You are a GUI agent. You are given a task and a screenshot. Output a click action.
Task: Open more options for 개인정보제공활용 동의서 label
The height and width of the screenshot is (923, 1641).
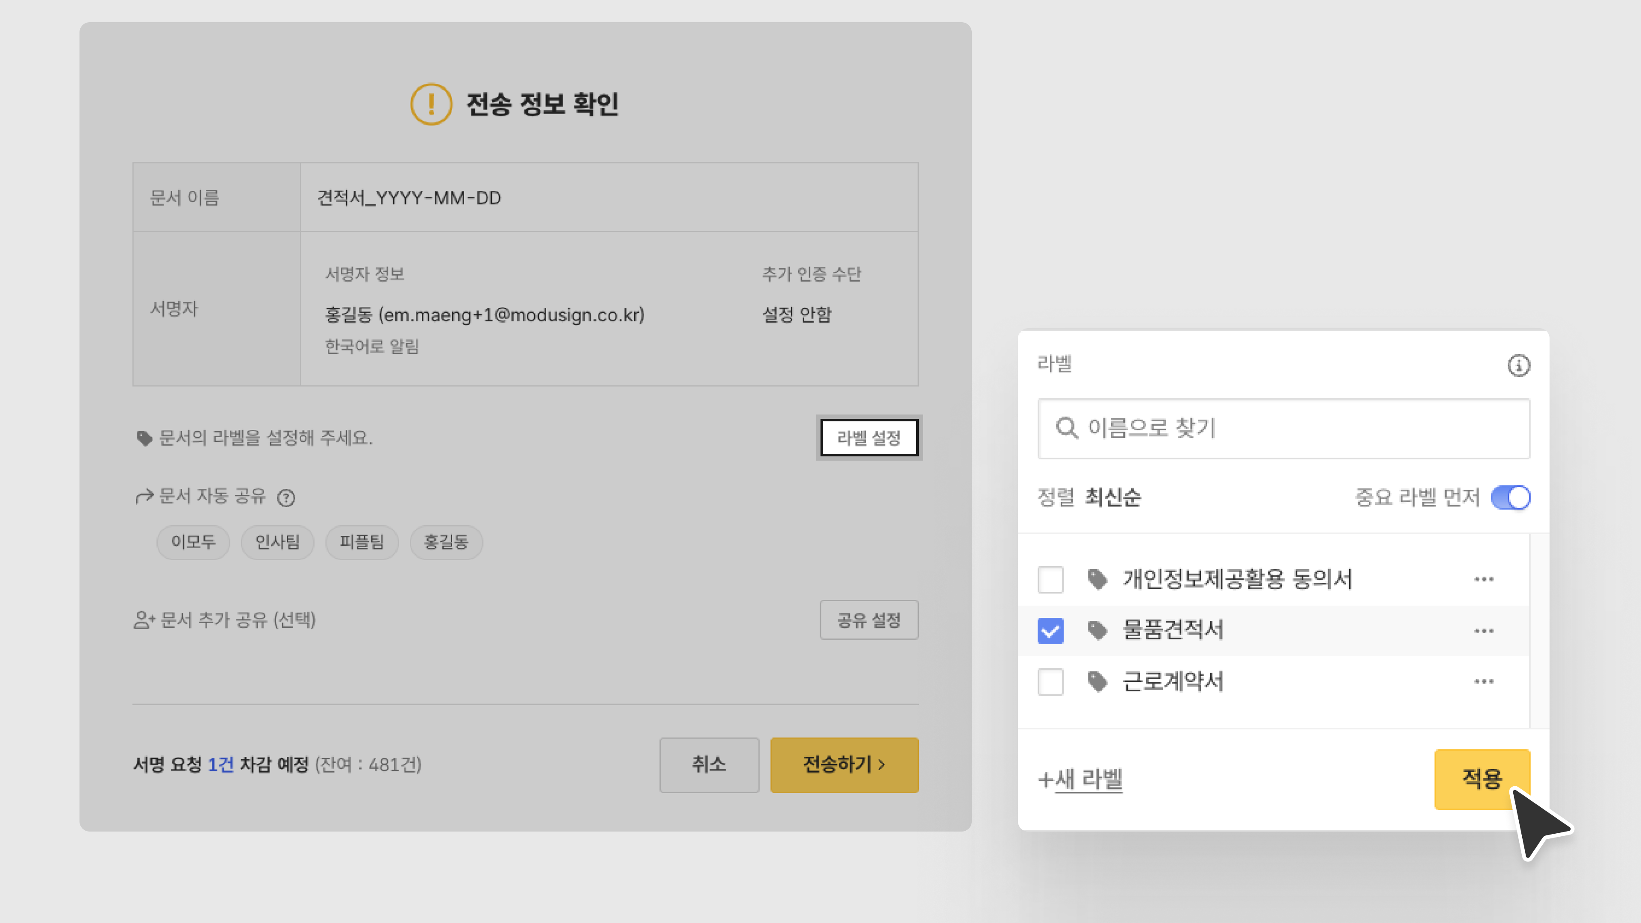1484,580
